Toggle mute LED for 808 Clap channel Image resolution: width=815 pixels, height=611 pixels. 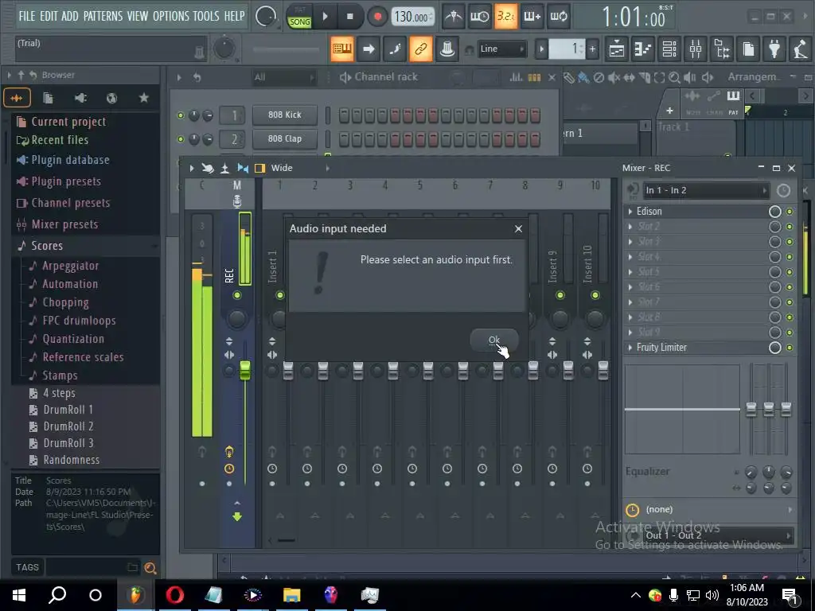(x=181, y=139)
